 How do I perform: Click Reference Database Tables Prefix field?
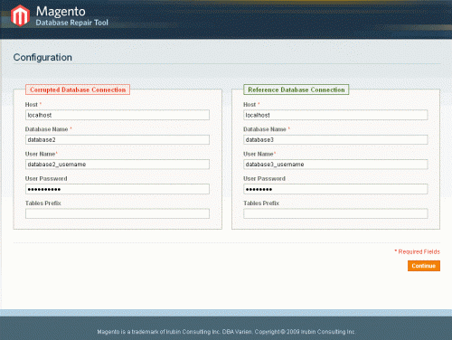335,213
